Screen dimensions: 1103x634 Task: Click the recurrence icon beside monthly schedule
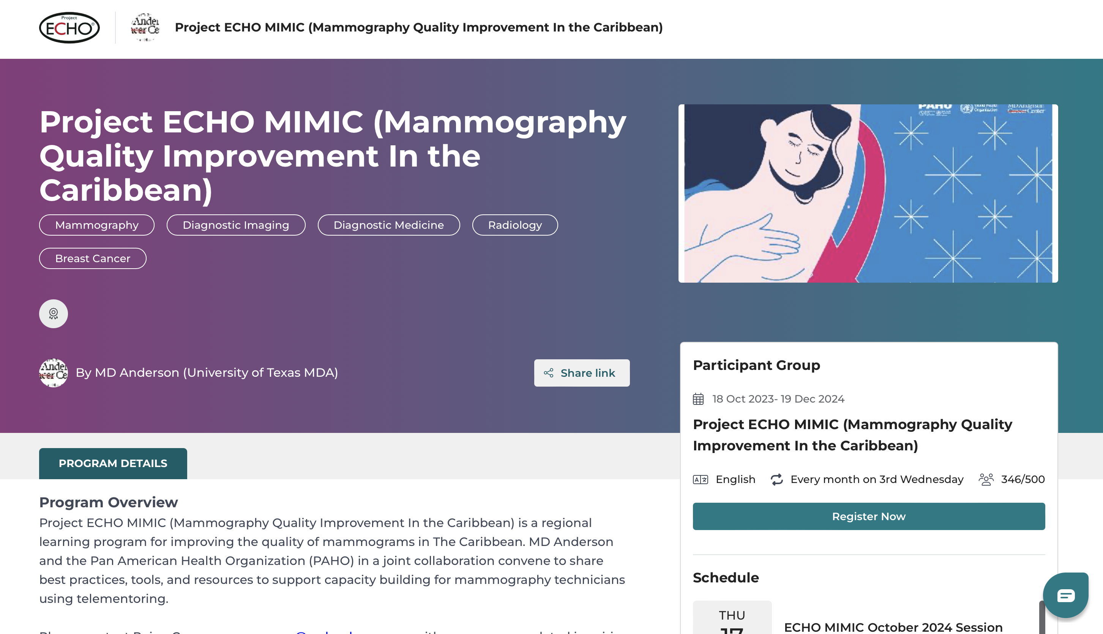[777, 480]
